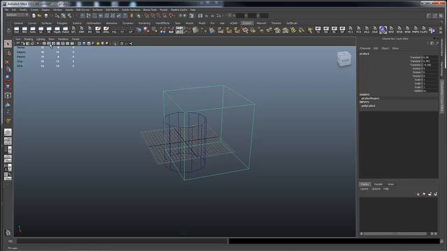The height and width of the screenshot is (251, 447).
Task: Click the lock selection icon on status line
Action: pyautogui.click(x=131, y=15)
